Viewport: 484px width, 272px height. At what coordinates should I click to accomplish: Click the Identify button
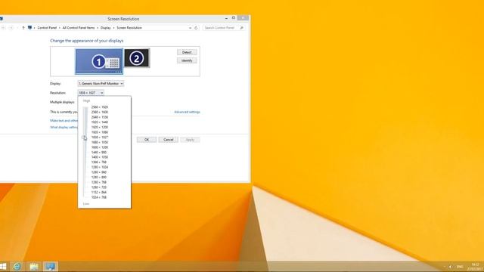tap(187, 60)
